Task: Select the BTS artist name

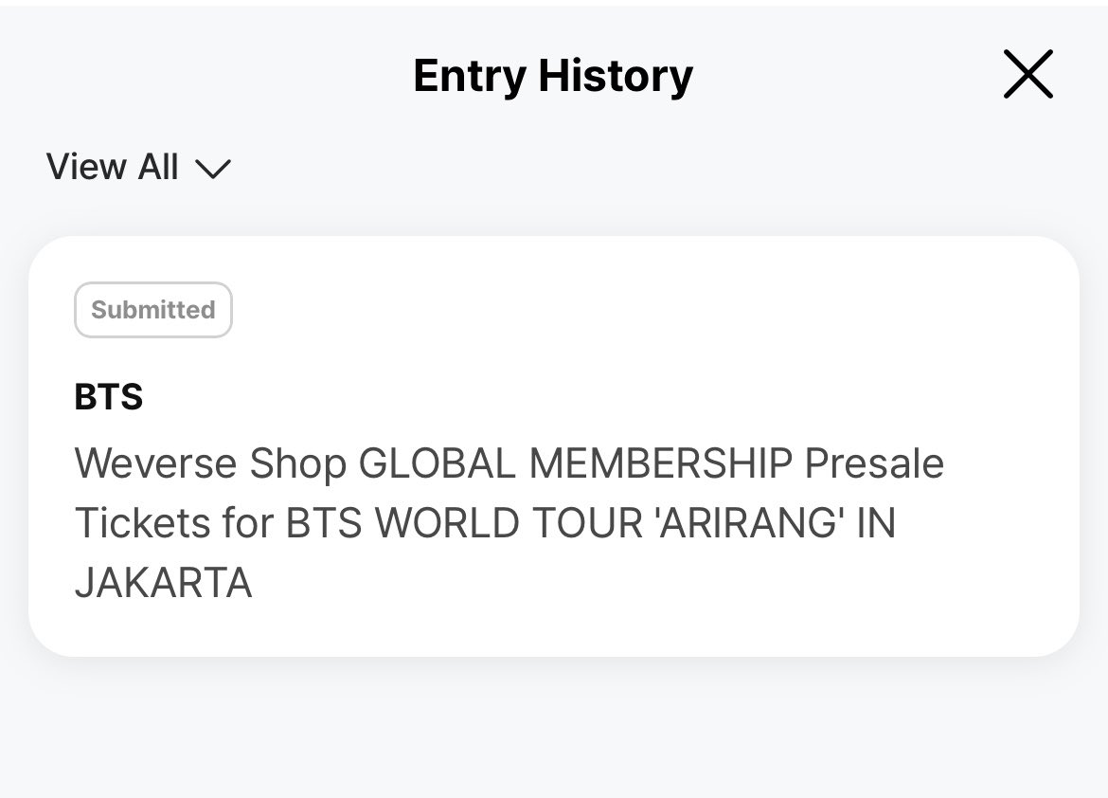Action: [109, 396]
